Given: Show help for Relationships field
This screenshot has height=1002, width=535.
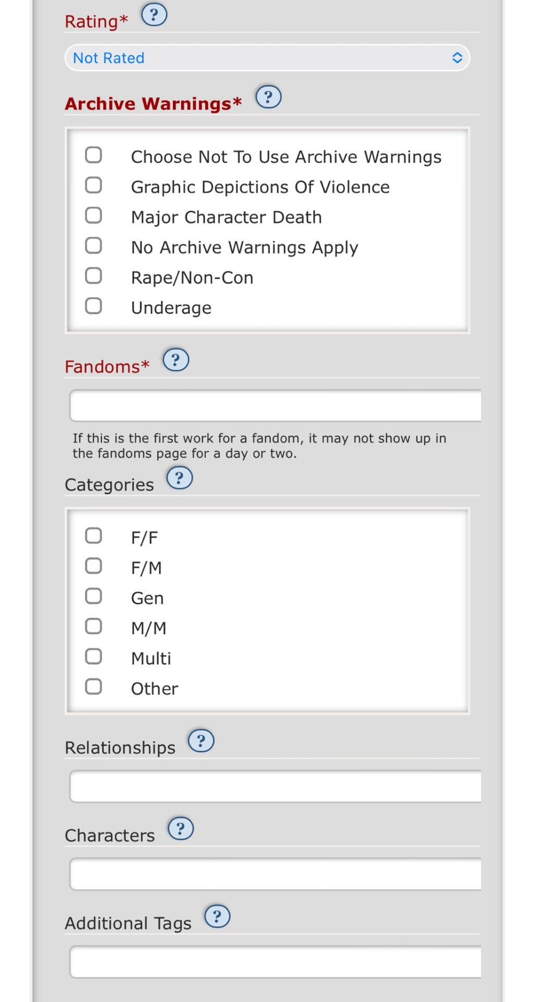Looking at the screenshot, I should point(201,741).
